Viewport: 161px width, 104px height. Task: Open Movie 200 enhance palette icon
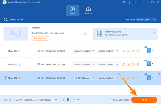138,64
